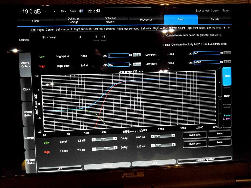Screen dimensions: 251x188
Task: Open the Presets tab
Action: (x=215, y=19)
